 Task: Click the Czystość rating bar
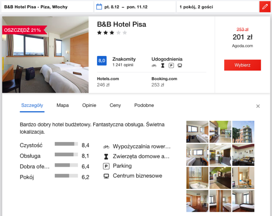point(66,144)
